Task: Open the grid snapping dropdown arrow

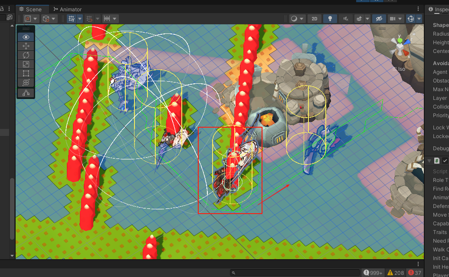Action: tap(97, 19)
